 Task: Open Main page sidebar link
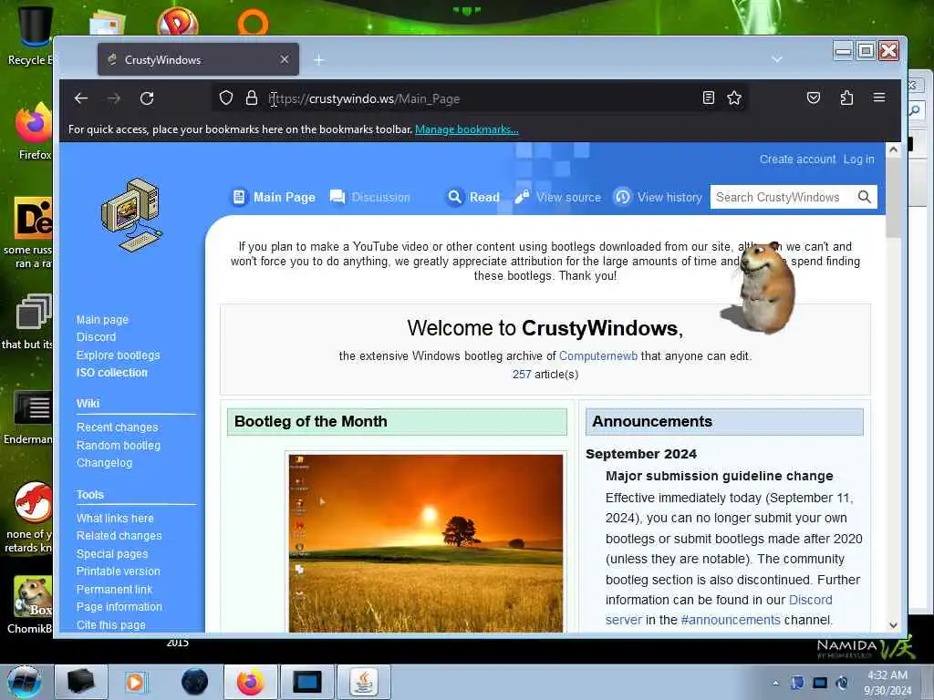pyautogui.click(x=102, y=320)
